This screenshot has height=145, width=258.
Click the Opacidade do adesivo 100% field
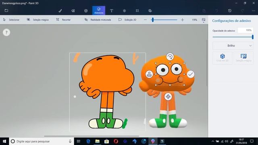(245, 30)
